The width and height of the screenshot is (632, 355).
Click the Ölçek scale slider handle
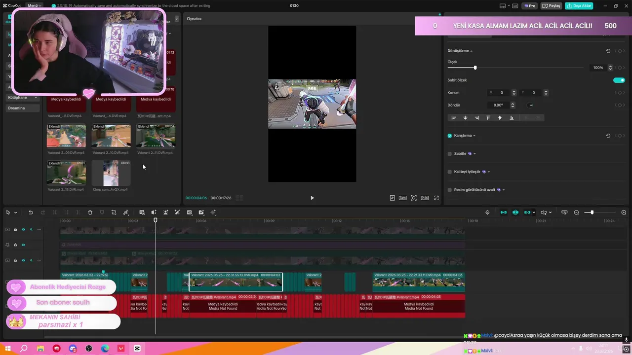(475, 68)
